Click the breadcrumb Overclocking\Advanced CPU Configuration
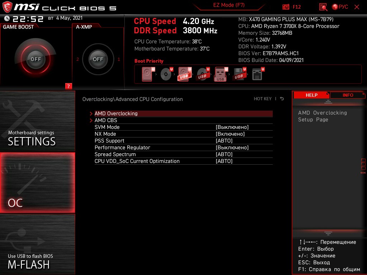The width and height of the screenshot is (367, 275). (133, 99)
